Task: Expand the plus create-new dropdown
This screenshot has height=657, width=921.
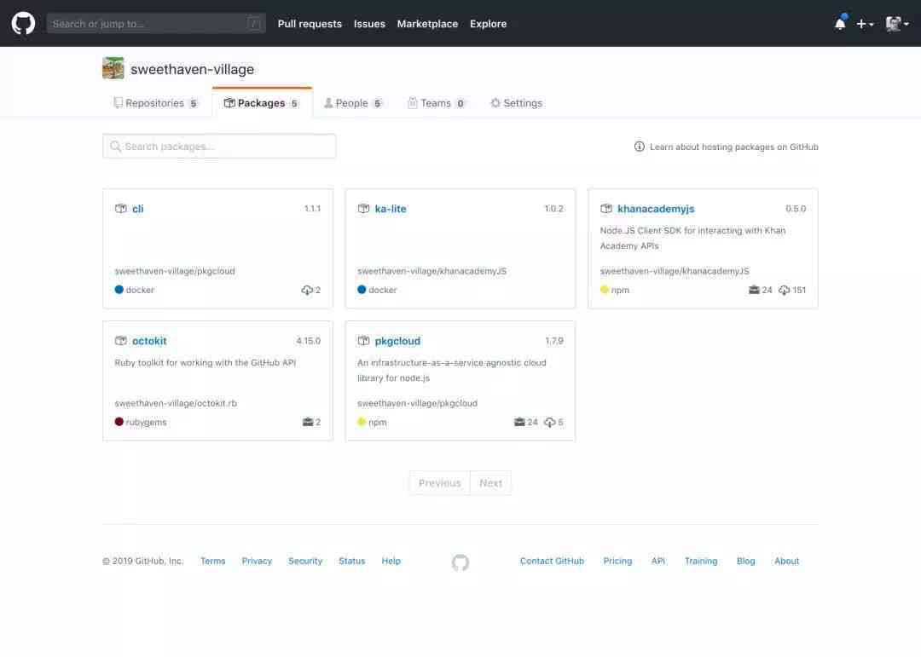Action: [x=865, y=24]
